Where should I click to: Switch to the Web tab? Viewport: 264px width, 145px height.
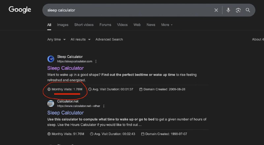[137, 25]
